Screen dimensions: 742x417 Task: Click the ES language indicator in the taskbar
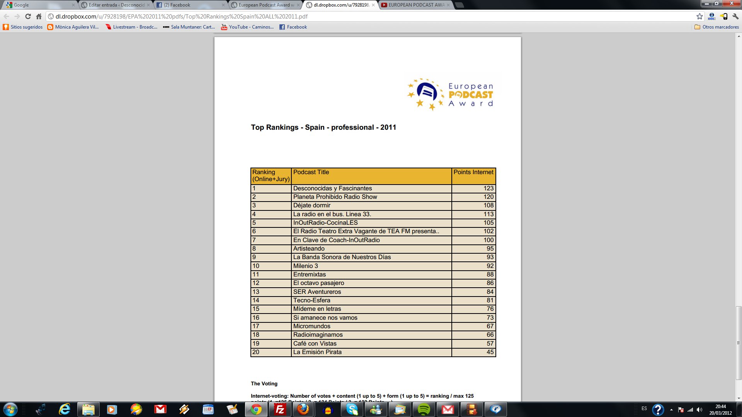[644, 409]
